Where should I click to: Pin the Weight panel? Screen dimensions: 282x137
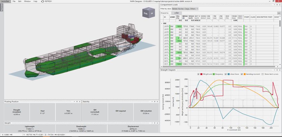pos(155,123)
